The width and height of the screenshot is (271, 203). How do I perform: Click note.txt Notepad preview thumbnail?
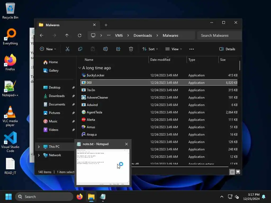[x=103, y=167]
